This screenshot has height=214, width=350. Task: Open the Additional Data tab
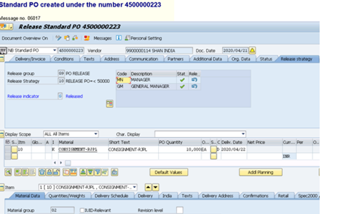click(x=208, y=59)
